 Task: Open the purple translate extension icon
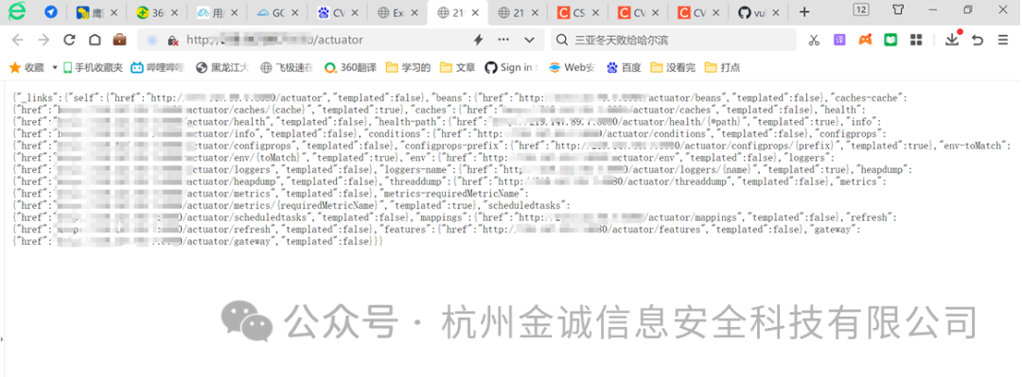[839, 41]
